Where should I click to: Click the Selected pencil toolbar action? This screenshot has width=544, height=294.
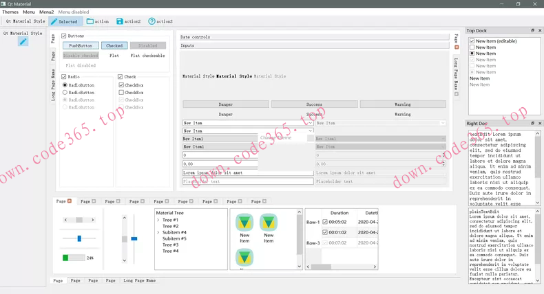(x=63, y=21)
